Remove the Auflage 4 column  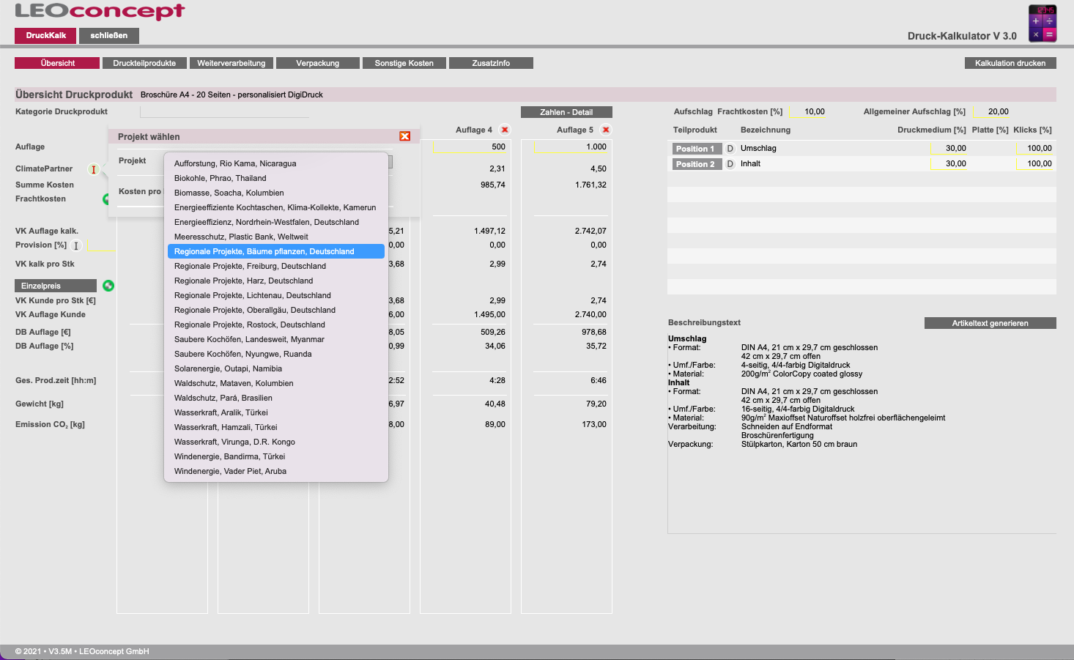[x=504, y=130]
